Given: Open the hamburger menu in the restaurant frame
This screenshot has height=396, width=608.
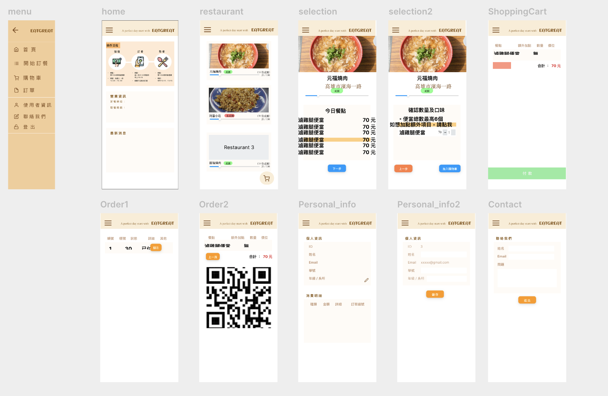Looking at the screenshot, I should pos(207,30).
